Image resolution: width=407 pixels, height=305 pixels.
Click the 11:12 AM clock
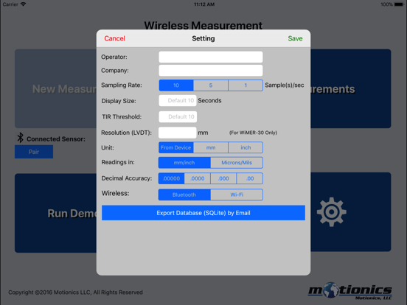204,4
